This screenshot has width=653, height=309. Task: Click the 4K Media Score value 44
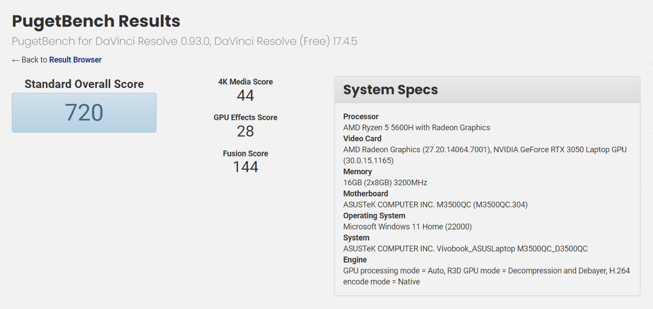(x=245, y=96)
